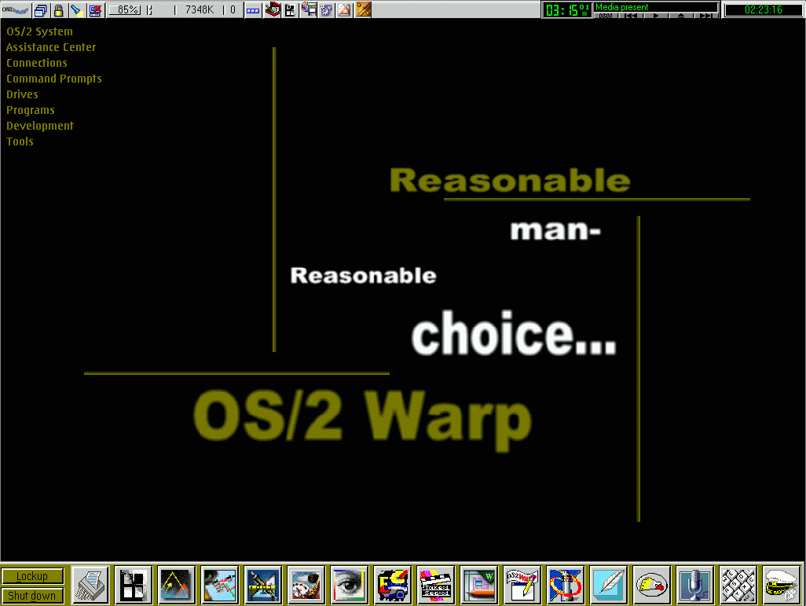Launch the eye image viewer icon
The width and height of the screenshot is (806, 606).
pyautogui.click(x=350, y=585)
